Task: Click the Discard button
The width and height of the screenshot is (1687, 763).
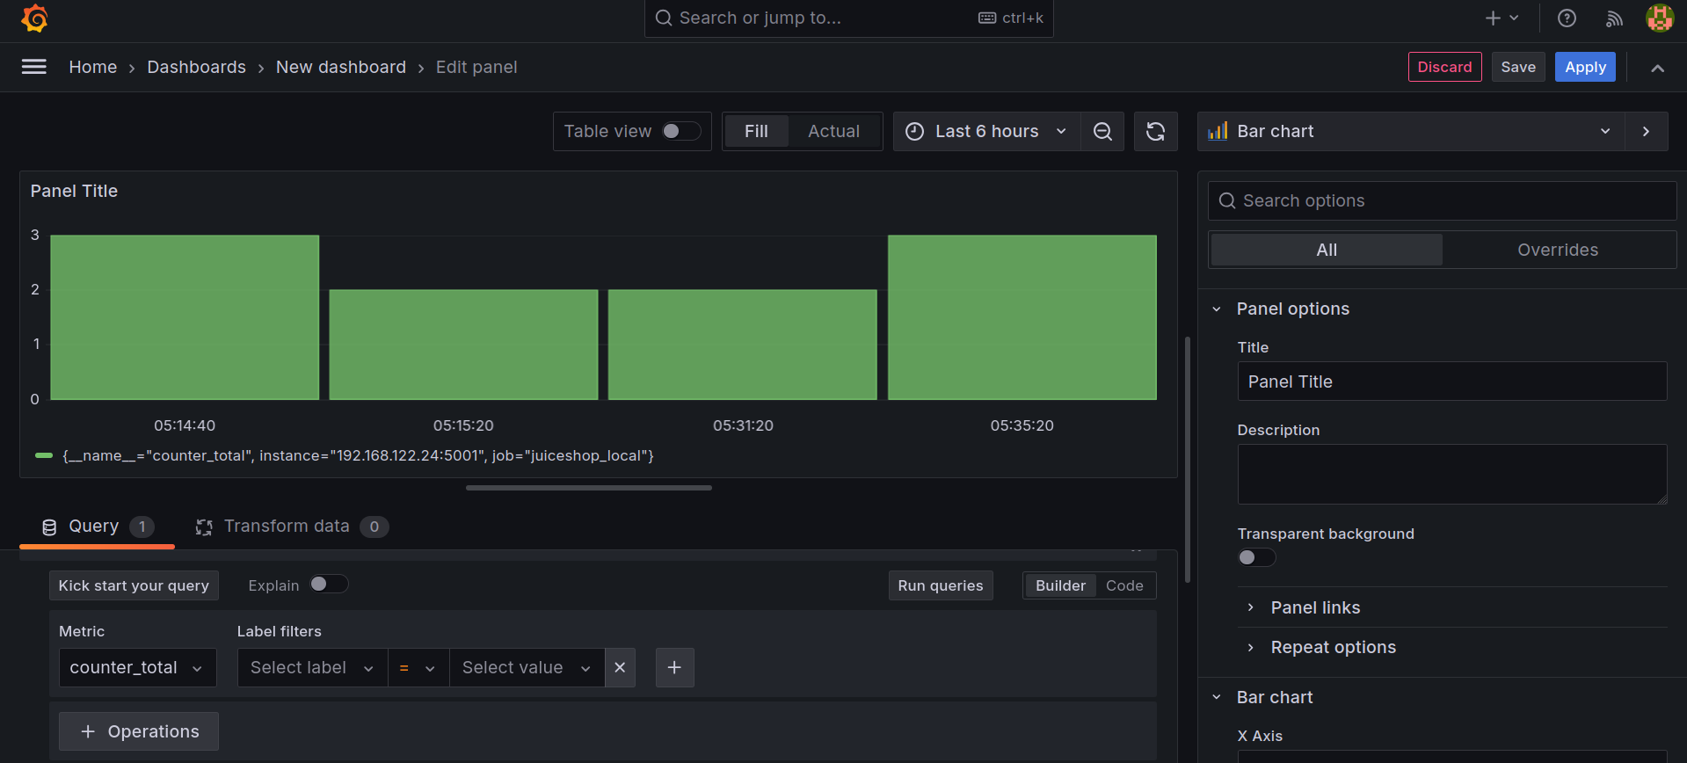Action: tap(1444, 67)
